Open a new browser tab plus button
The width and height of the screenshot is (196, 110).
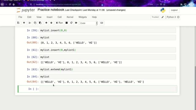click(x=54, y=1)
